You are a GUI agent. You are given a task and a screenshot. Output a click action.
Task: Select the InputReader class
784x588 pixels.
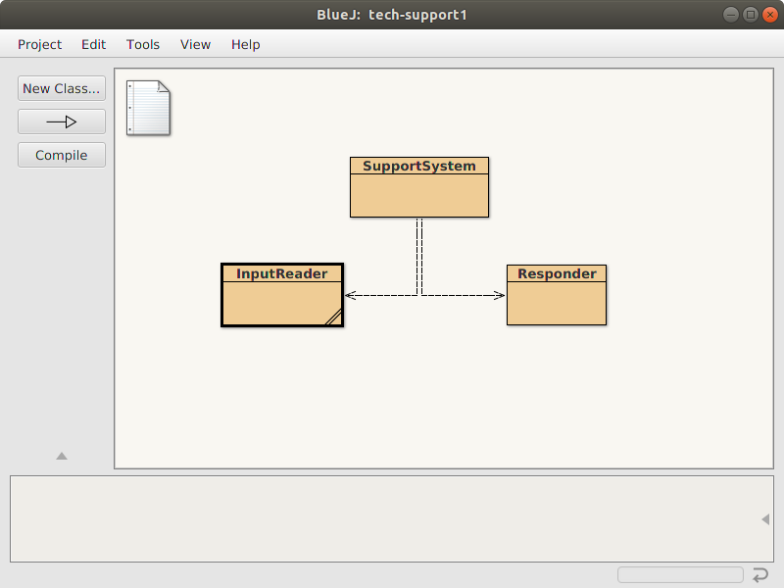[x=282, y=294]
